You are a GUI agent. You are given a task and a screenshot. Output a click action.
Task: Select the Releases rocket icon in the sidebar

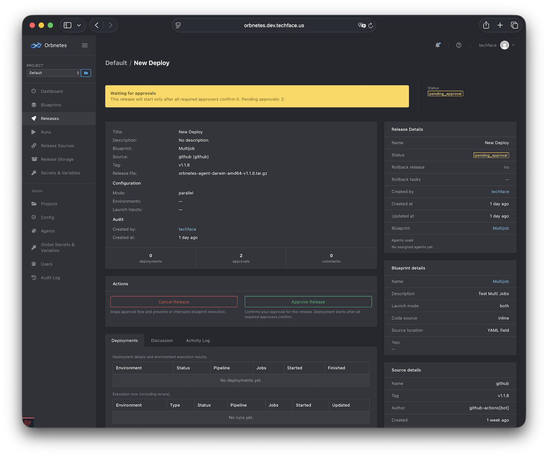(34, 118)
